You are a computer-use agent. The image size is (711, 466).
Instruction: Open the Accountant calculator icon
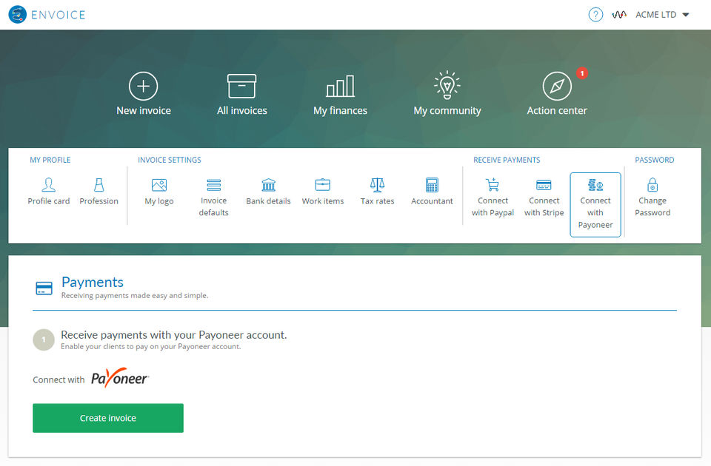432,185
